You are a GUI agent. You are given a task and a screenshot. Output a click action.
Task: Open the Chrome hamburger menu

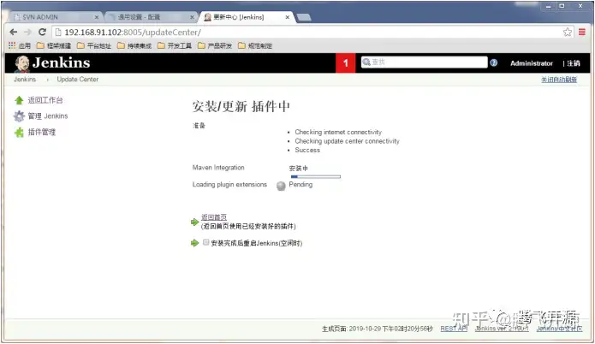coord(581,32)
